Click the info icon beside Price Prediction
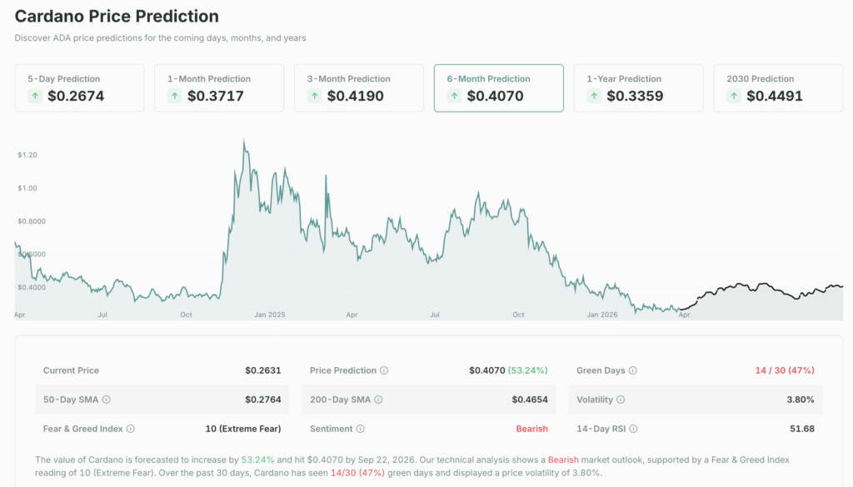Image resolution: width=853 pixels, height=487 pixels. pyautogui.click(x=383, y=370)
